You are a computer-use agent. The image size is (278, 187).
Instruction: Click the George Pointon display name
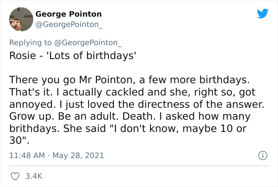click(x=68, y=14)
